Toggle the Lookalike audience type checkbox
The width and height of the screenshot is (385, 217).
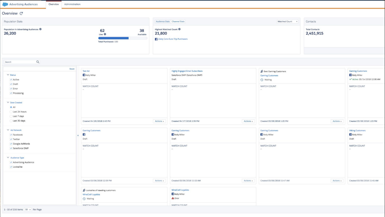click(11, 167)
